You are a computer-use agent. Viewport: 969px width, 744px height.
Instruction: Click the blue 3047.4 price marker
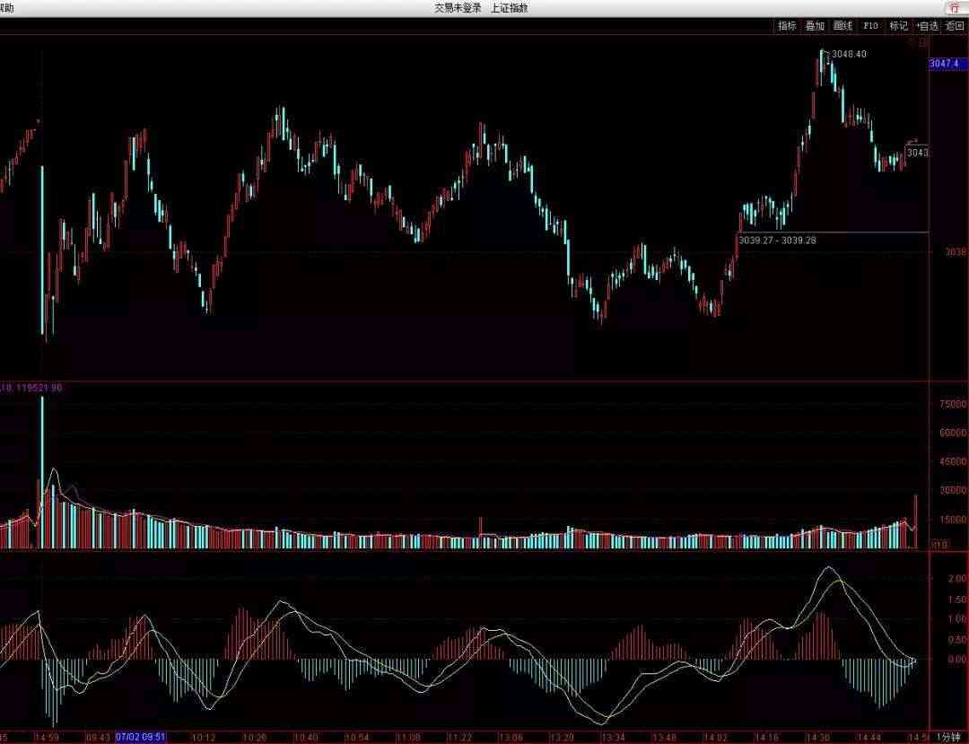pyautogui.click(x=944, y=64)
